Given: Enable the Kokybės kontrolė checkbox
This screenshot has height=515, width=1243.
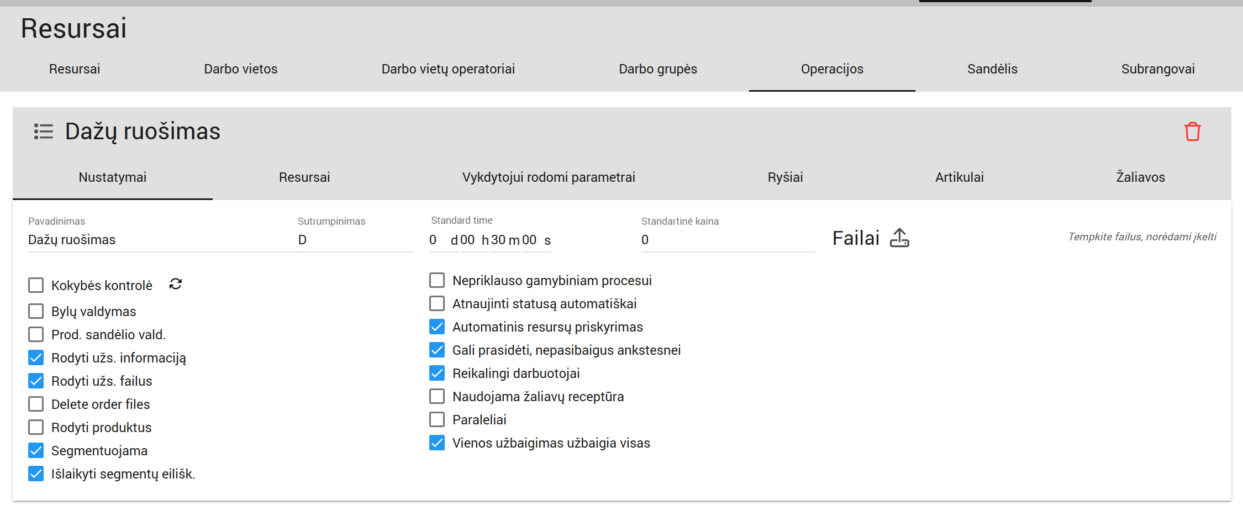Looking at the screenshot, I should pyautogui.click(x=36, y=285).
